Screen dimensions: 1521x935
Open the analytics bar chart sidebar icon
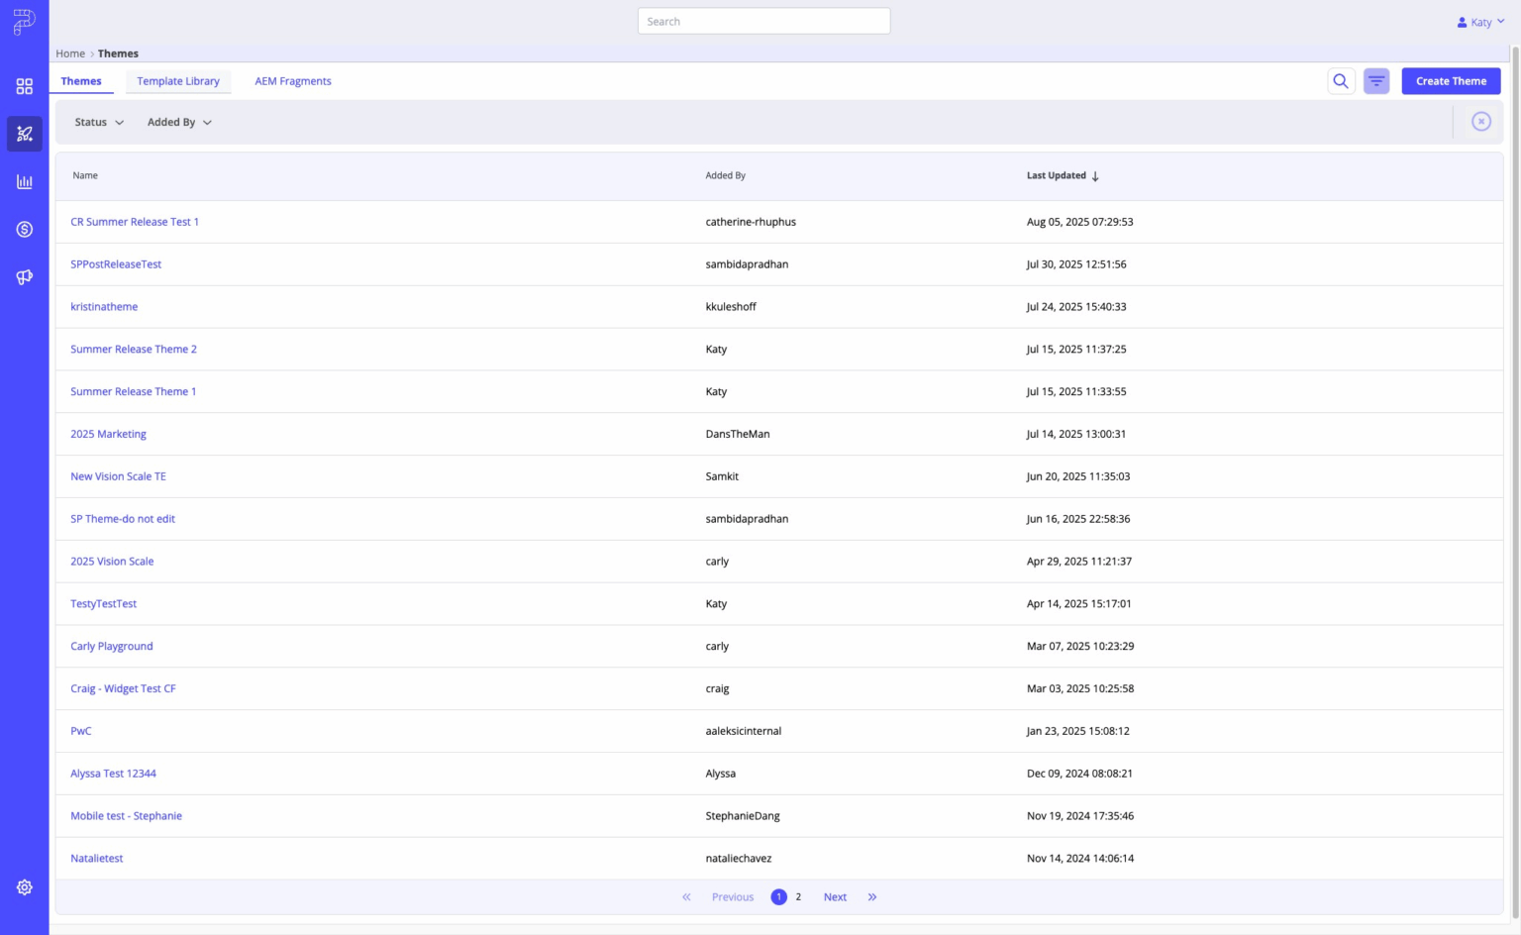pyautogui.click(x=24, y=181)
